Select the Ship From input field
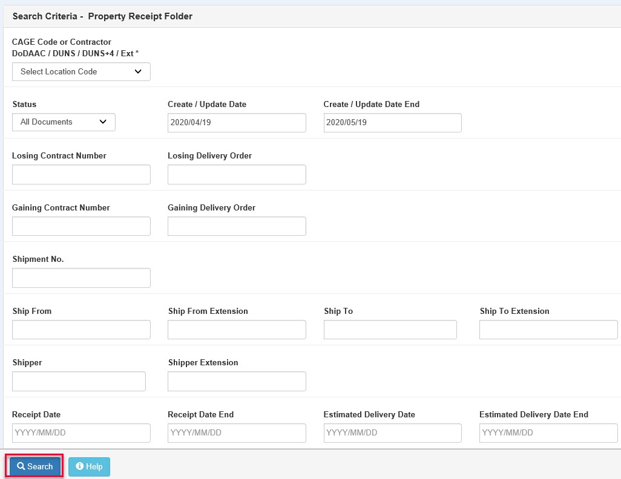Image resolution: width=621 pixels, height=479 pixels. (81, 330)
